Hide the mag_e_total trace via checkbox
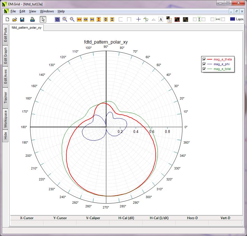 point(204,69)
